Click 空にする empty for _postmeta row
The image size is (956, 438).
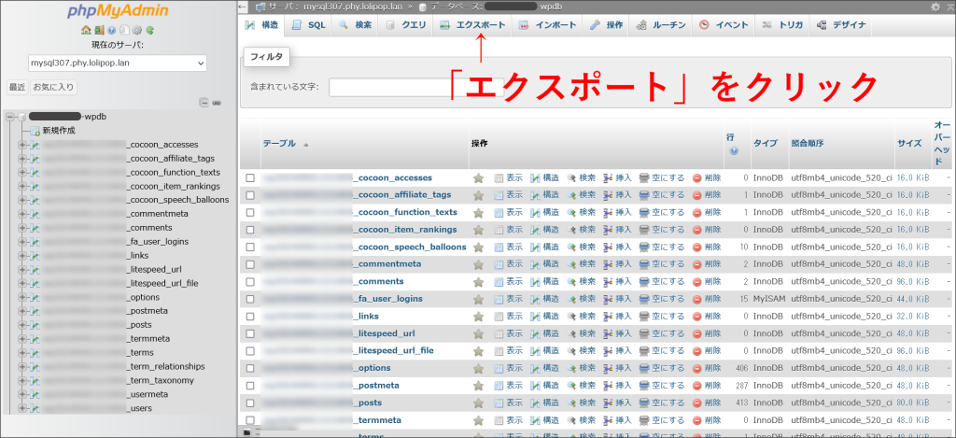662,385
